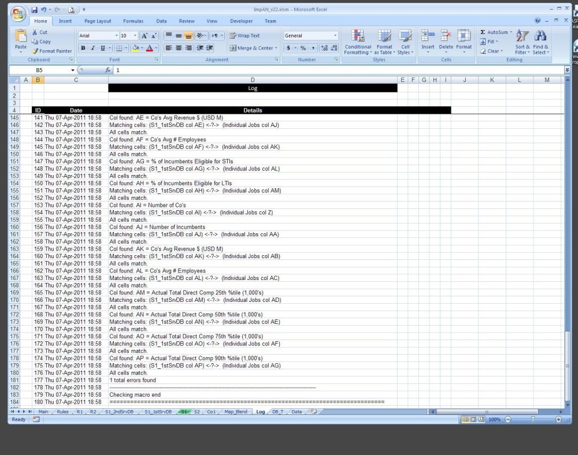Open the S1_2ndSrvDB sheet tab
Screen dimensions: 578x455
pyautogui.click(x=119, y=412)
